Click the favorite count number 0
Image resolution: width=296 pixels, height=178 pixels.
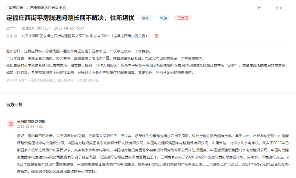(x=281, y=8)
